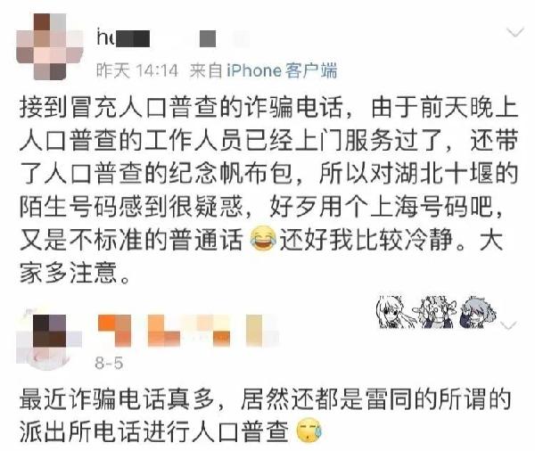Viewport: 535px width, 451px height.
Task: Click the closing text 家多注意
Action: click(69, 273)
